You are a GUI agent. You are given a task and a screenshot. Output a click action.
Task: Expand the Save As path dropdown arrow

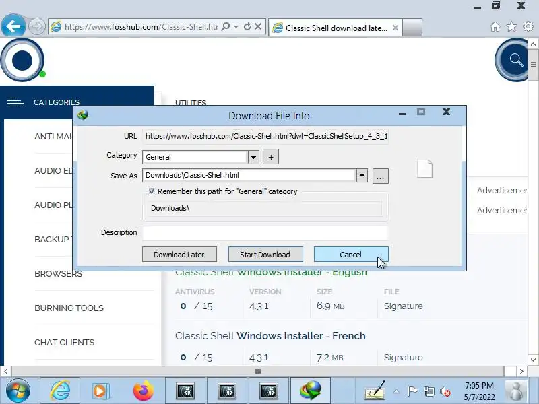362,176
